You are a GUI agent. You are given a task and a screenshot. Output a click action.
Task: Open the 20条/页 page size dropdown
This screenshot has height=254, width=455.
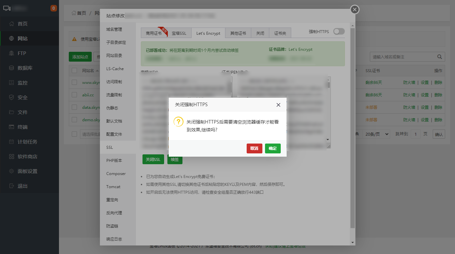[377, 134]
